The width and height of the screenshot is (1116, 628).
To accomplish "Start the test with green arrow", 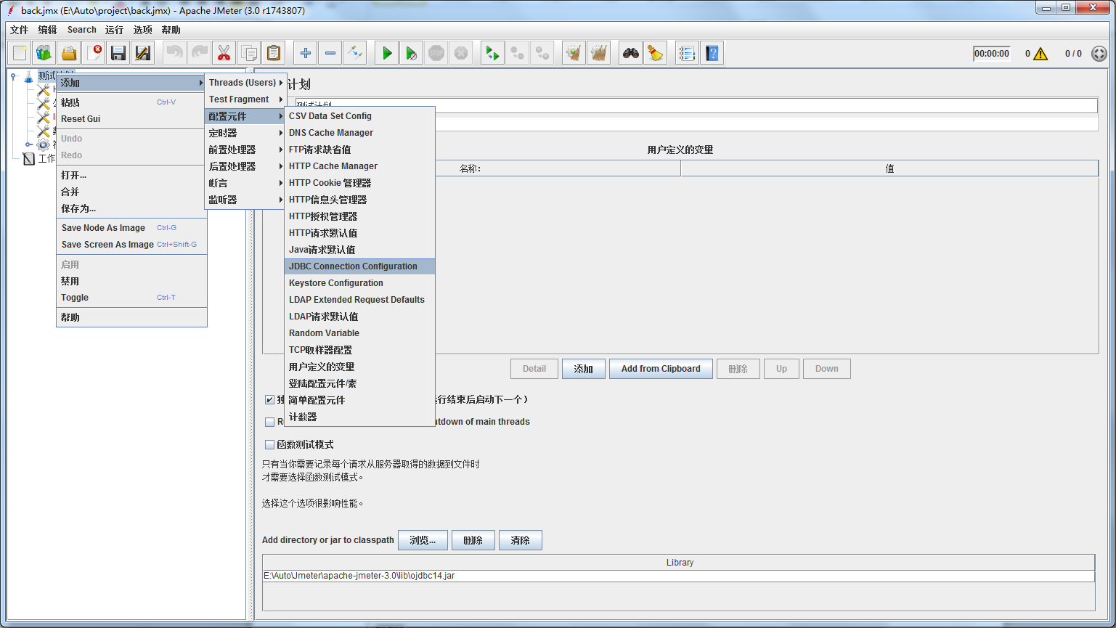I will 387,53.
